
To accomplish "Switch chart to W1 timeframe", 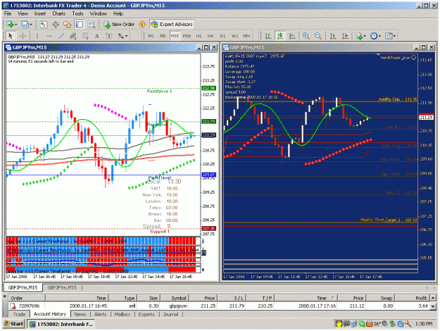I will (x=234, y=36).
